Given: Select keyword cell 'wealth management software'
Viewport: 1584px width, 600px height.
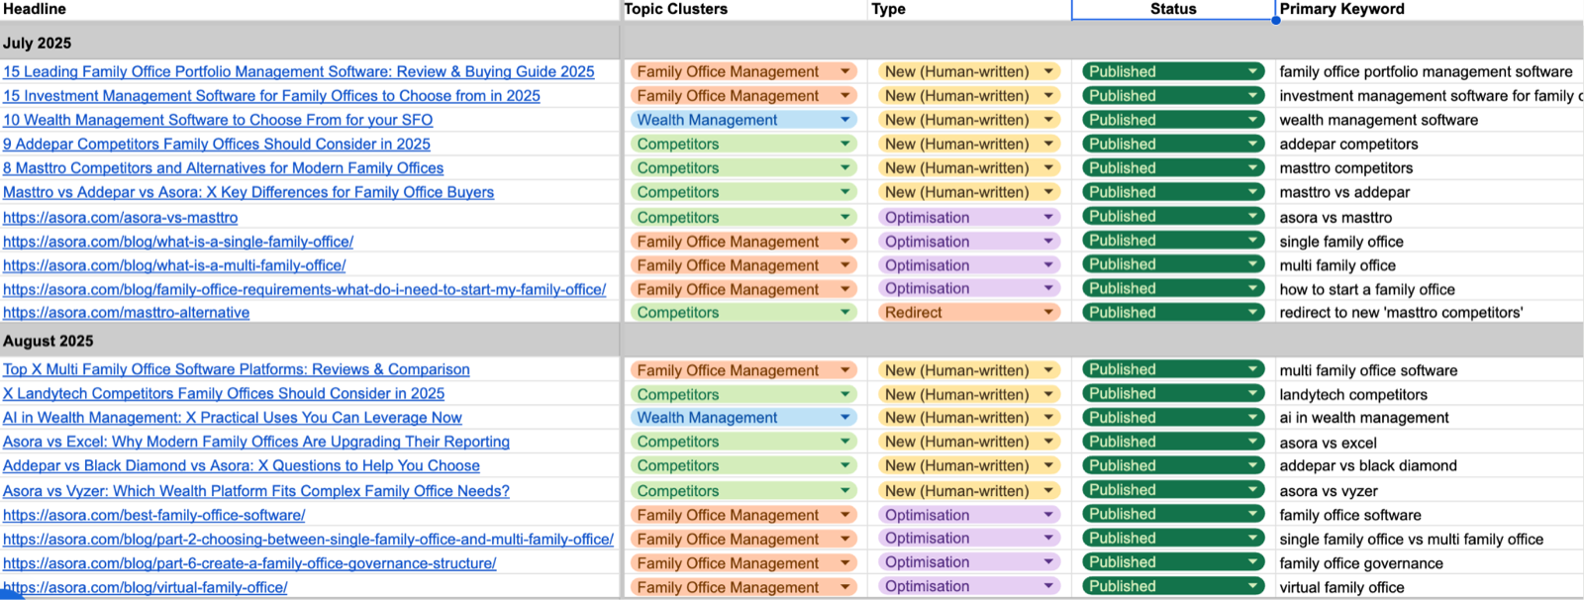Looking at the screenshot, I should tap(1430, 120).
